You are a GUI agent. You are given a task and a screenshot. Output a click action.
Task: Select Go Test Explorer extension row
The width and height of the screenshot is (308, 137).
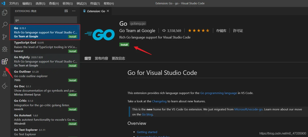point(45,132)
